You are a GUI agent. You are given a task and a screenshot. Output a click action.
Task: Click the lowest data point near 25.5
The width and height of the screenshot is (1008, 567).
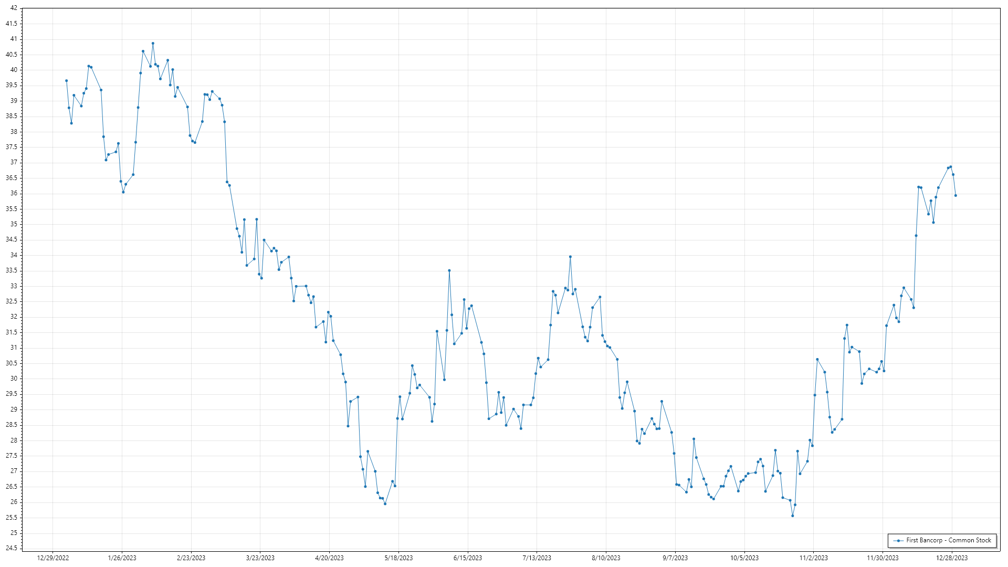[x=793, y=516]
